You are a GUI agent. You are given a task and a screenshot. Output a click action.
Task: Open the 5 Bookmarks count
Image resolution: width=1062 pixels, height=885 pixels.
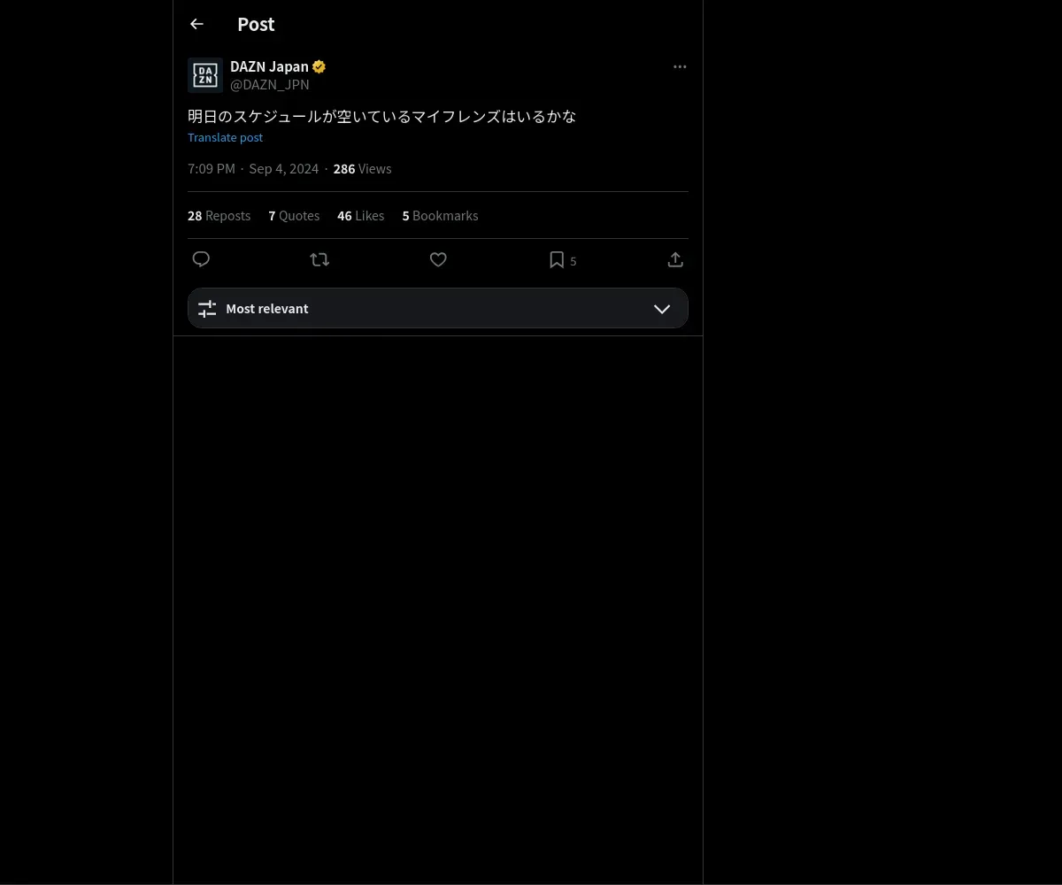pyautogui.click(x=440, y=216)
